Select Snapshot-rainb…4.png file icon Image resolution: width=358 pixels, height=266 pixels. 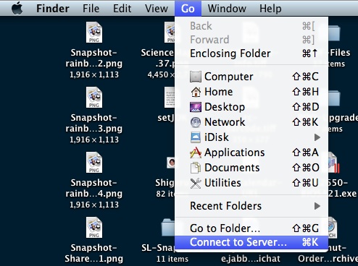[94, 163]
